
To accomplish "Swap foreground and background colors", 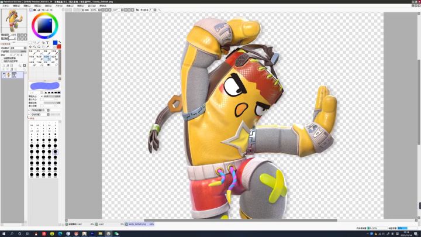I will point(60,42).
